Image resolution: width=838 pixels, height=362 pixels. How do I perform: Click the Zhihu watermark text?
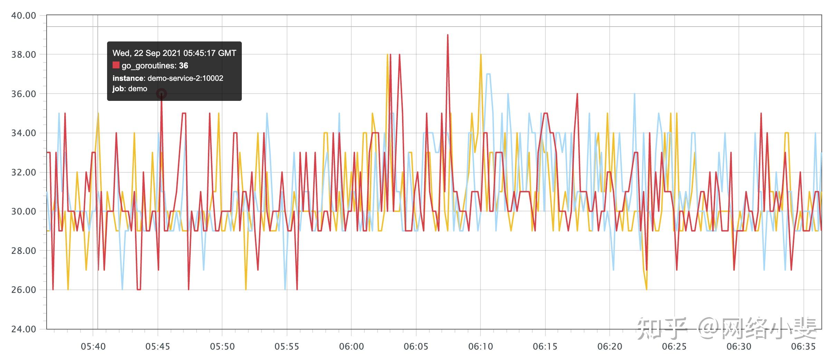tap(726, 328)
